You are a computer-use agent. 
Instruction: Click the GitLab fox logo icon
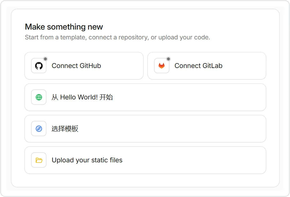[x=162, y=66]
